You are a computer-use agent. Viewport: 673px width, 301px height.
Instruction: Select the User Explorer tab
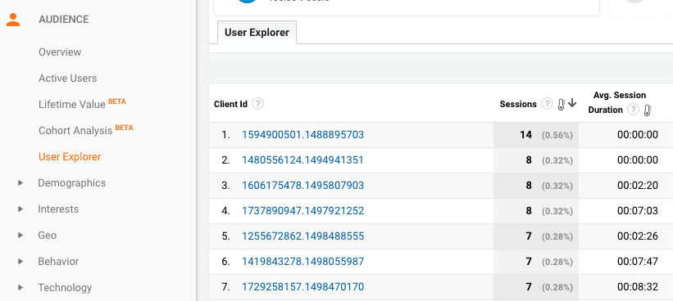click(257, 33)
